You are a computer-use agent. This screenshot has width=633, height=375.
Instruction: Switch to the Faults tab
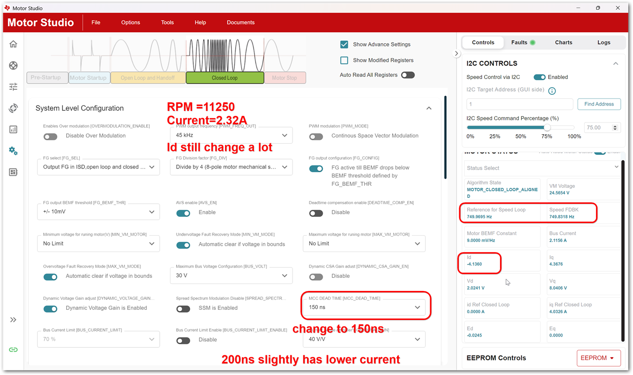523,42
